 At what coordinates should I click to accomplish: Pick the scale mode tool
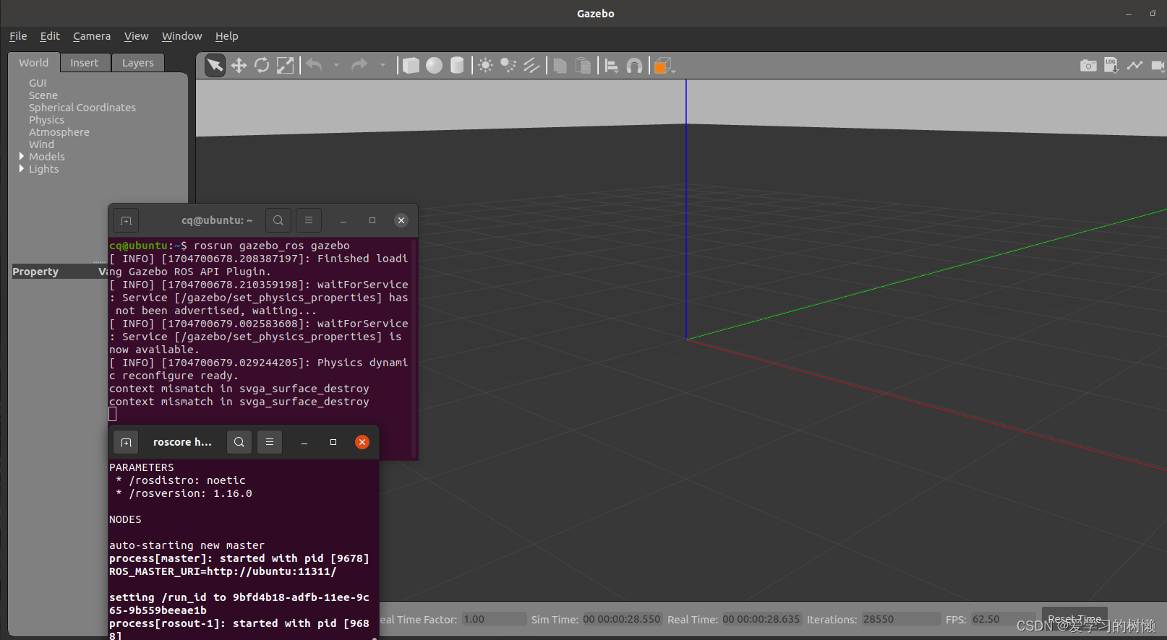286,66
